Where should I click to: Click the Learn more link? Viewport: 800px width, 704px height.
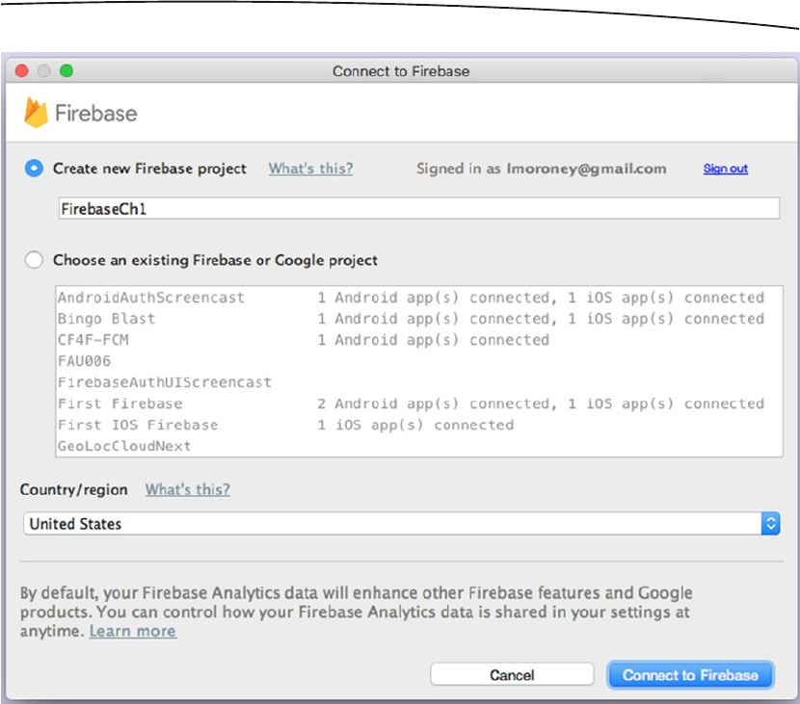coord(133,631)
